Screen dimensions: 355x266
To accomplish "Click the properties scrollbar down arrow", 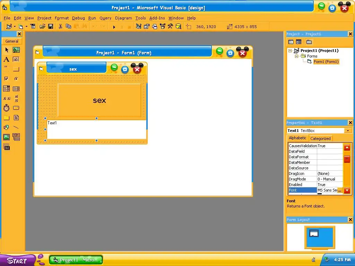I will [347, 190].
